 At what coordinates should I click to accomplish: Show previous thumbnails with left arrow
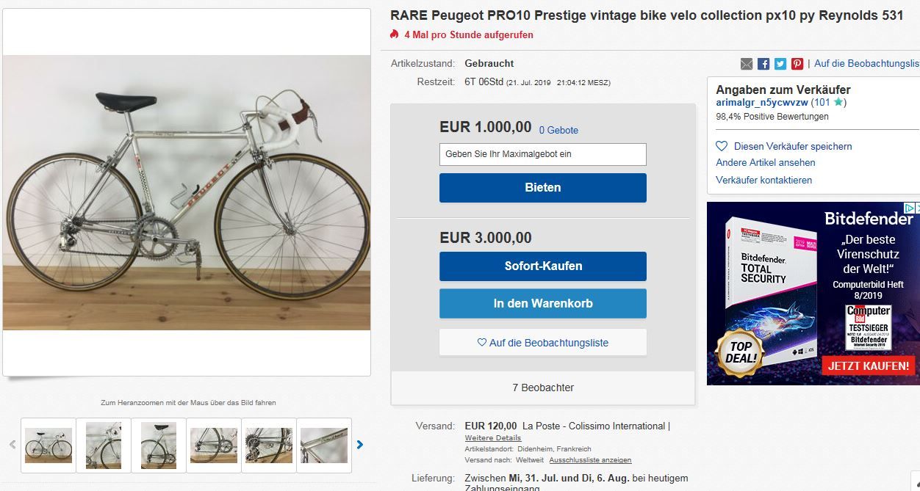(12, 444)
